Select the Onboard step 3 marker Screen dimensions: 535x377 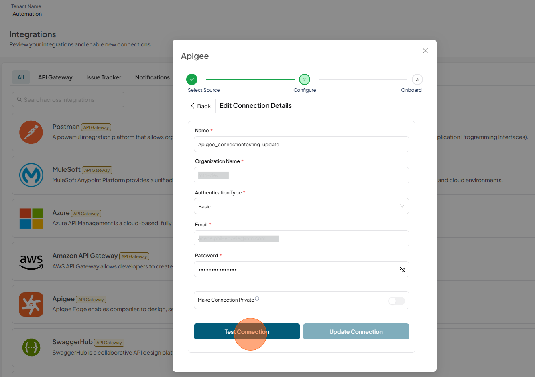point(417,79)
